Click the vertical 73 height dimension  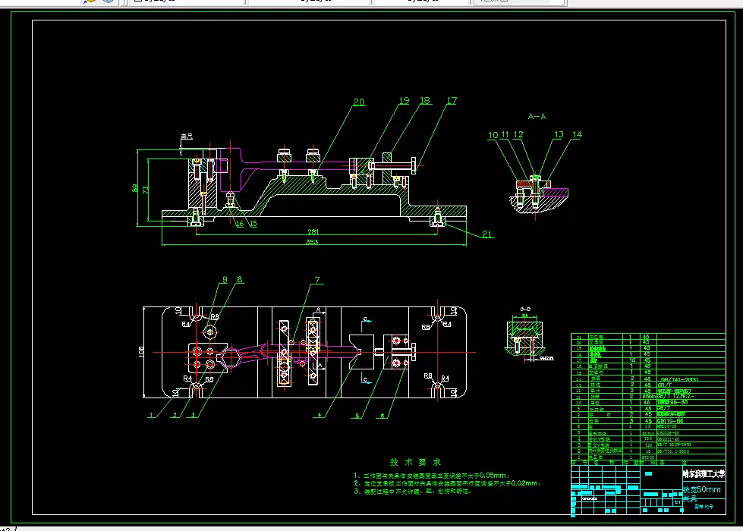tap(146, 190)
